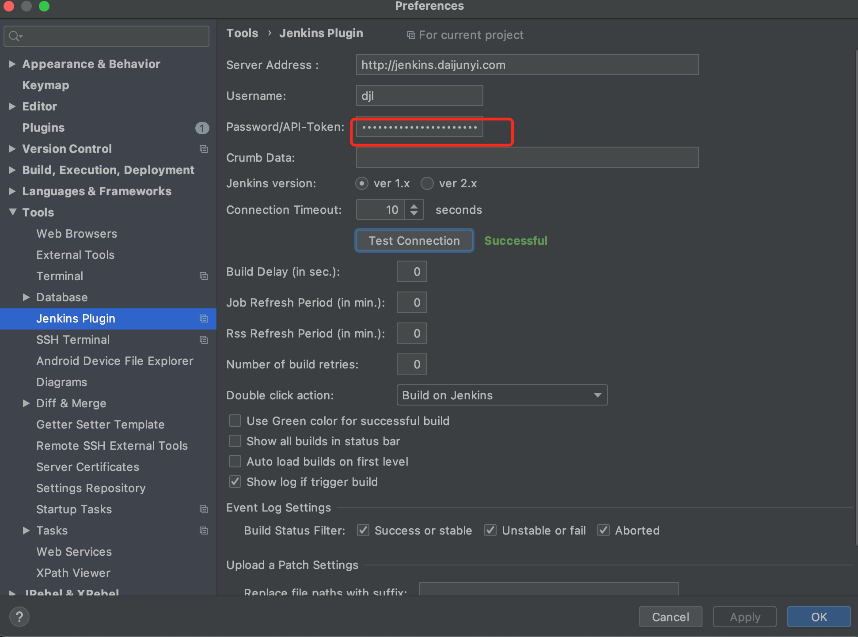The height and width of the screenshot is (637, 858).
Task: Click the Server Address input field
Action: pyautogui.click(x=527, y=64)
